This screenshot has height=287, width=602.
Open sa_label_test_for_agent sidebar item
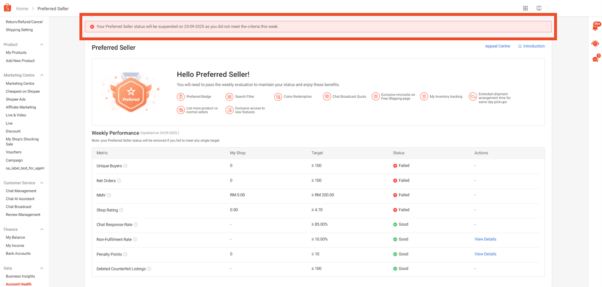point(25,168)
